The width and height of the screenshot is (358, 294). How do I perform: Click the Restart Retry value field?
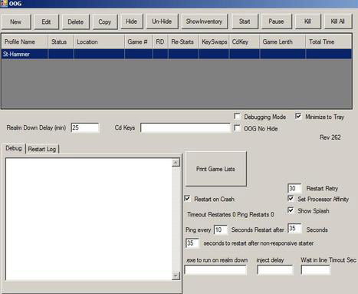tap(294, 188)
